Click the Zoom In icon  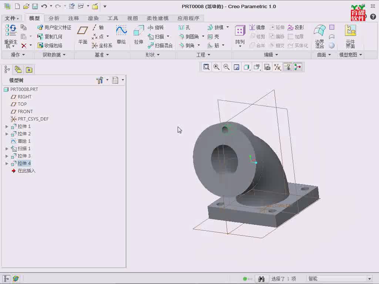[216, 67]
